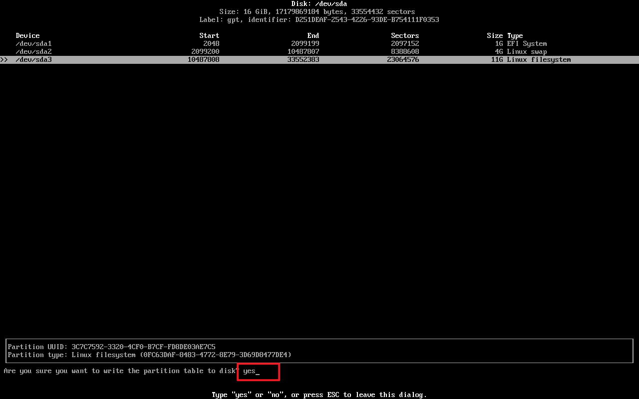639x399 pixels.
Task: Click the write partition table confirmation prompt
Action: (120, 371)
